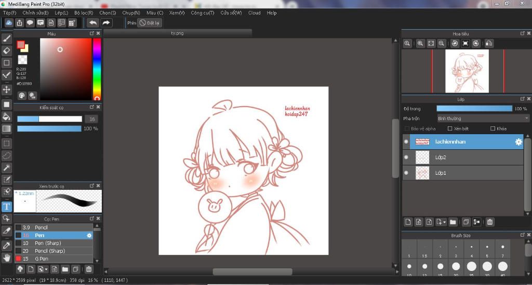
Task: Create a new layer folder
Action: [x=453, y=222]
